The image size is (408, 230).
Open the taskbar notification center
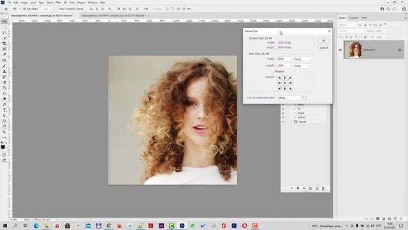[x=401, y=226]
